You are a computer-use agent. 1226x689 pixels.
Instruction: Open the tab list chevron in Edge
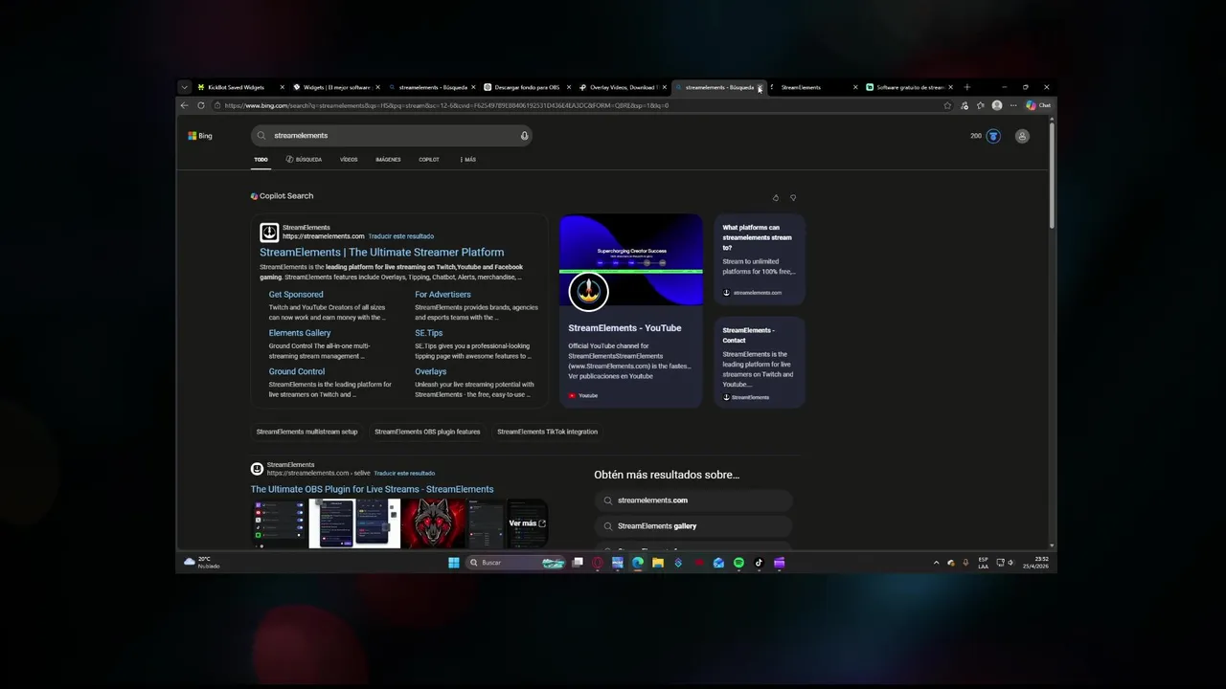pos(184,87)
